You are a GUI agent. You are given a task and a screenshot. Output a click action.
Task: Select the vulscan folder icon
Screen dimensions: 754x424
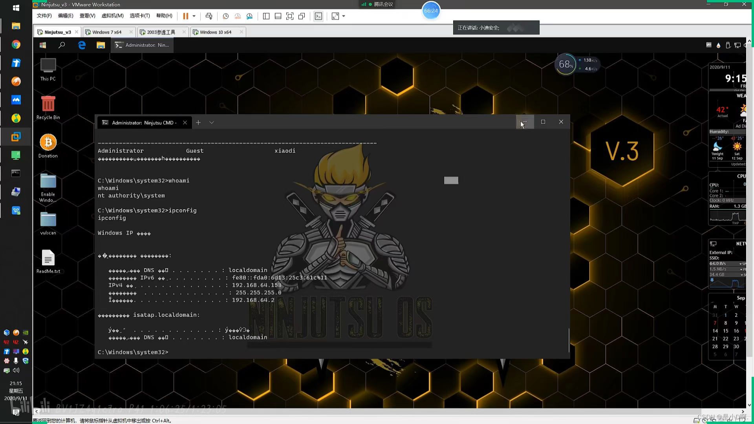click(x=48, y=223)
